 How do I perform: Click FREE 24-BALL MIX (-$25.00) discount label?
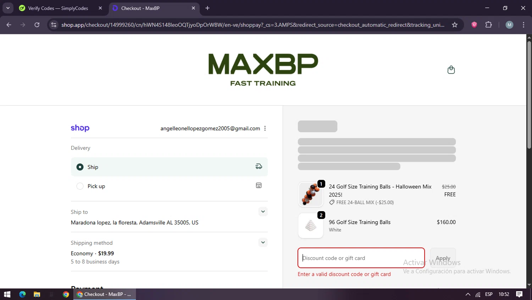[x=365, y=203]
